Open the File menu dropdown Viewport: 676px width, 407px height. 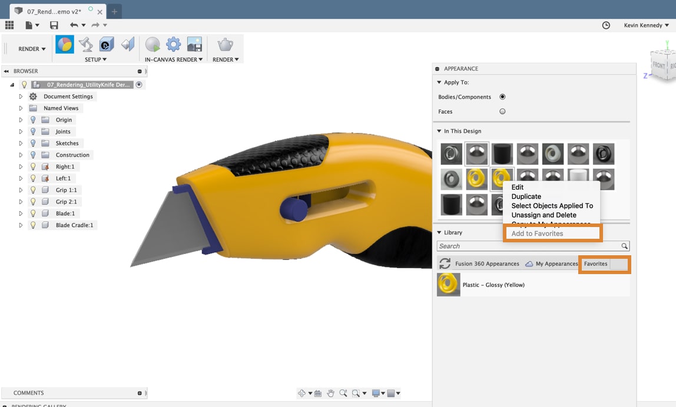pyautogui.click(x=32, y=25)
